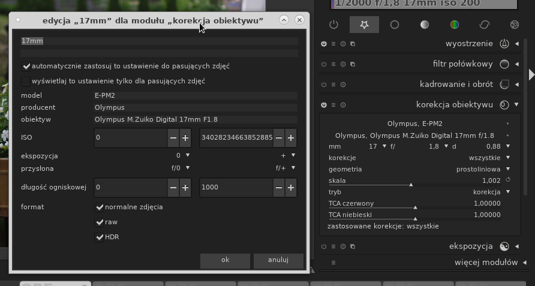Open presets icon for kadrowanie i obrót
Screen dimensions: 535x286
coord(333,85)
